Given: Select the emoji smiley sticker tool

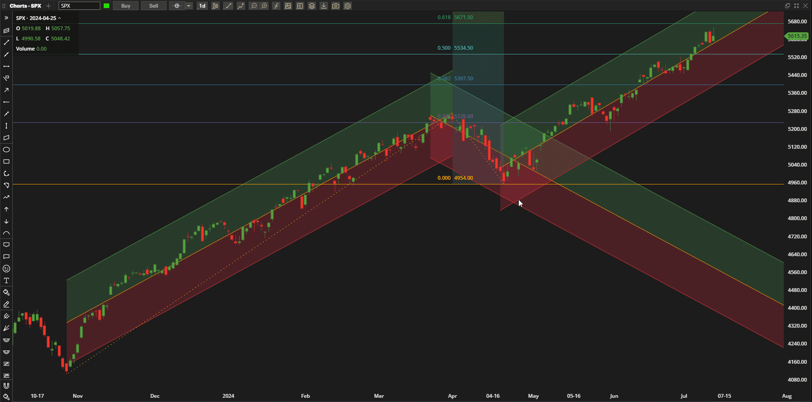Looking at the screenshot, I should pyautogui.click(x=6, y=269).
